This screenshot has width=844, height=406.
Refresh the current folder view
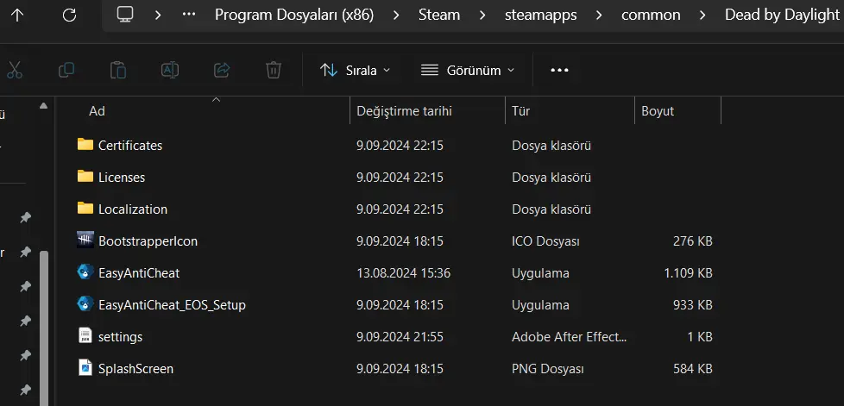pyautogui.click(x=69, y=15)
